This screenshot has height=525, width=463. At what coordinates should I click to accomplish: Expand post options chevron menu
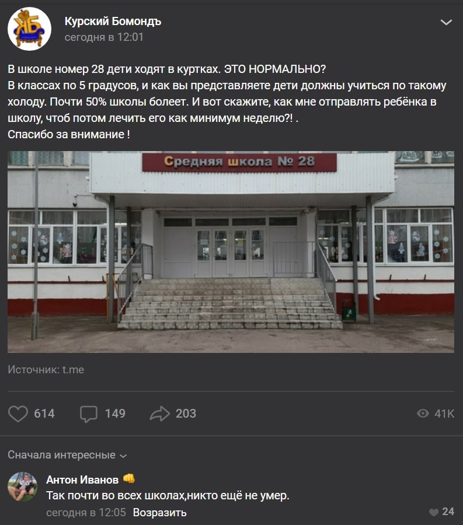click(x=446, y=22)
